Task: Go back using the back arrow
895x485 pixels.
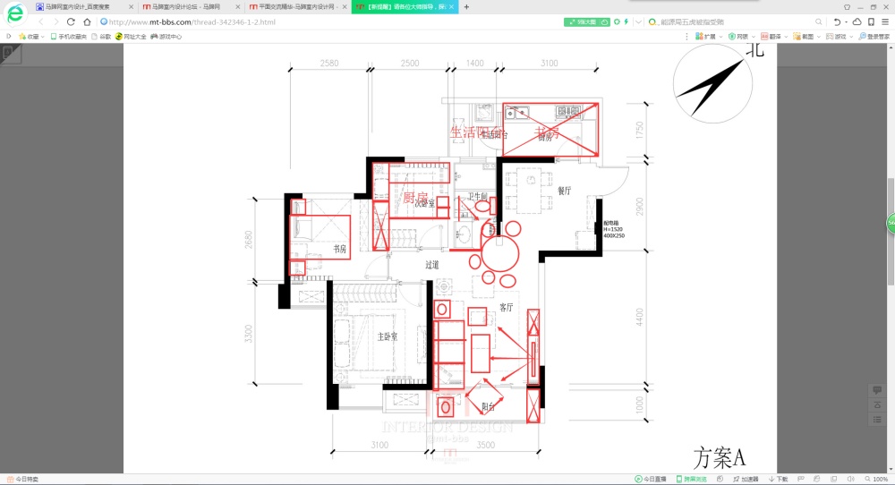Action: click(40, 21)
